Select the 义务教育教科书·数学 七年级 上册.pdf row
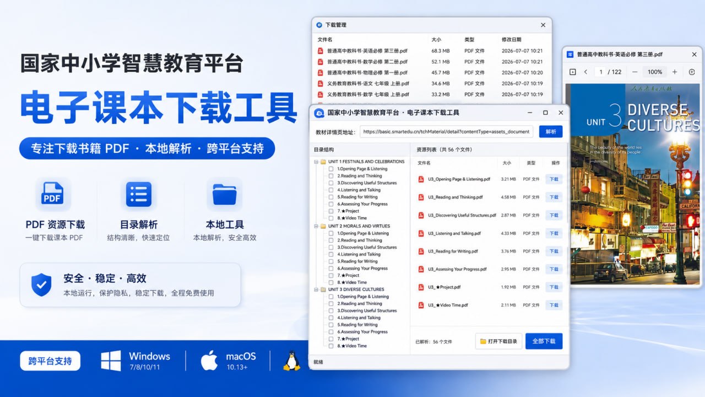 coord(432,94)
